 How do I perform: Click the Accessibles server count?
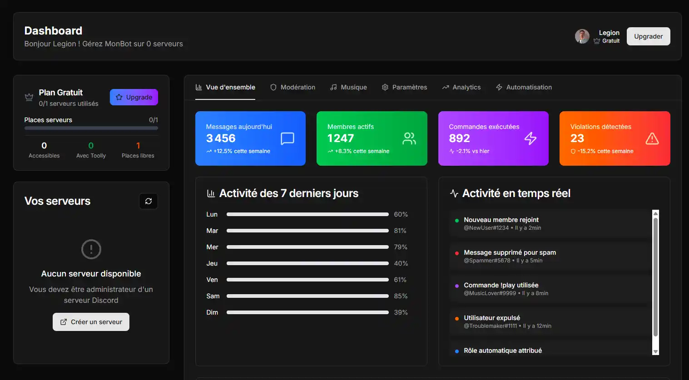44,146
